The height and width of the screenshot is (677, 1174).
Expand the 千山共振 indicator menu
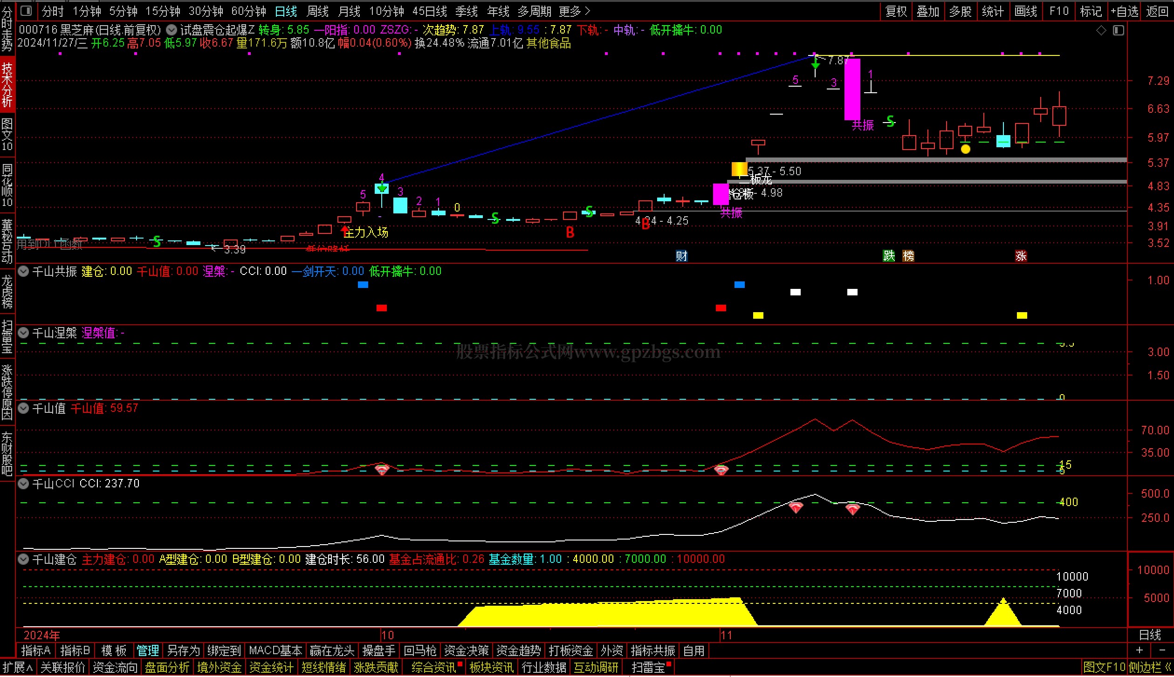click(23, 271)
